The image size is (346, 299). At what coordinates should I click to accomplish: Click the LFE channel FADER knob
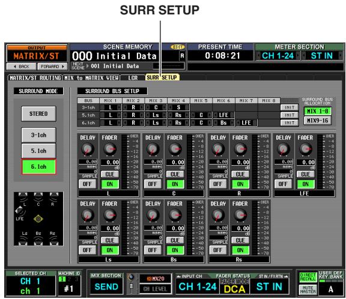click(x=306, y=149)
